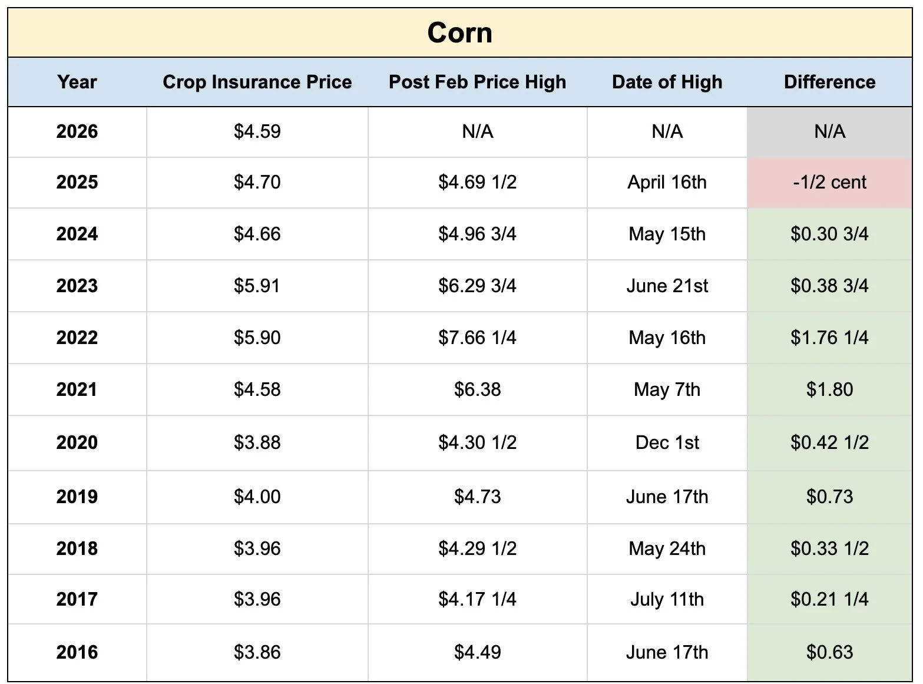Click the Corn table title
The height and width of the screenshot is (684, 923).
tap(459, 33)
